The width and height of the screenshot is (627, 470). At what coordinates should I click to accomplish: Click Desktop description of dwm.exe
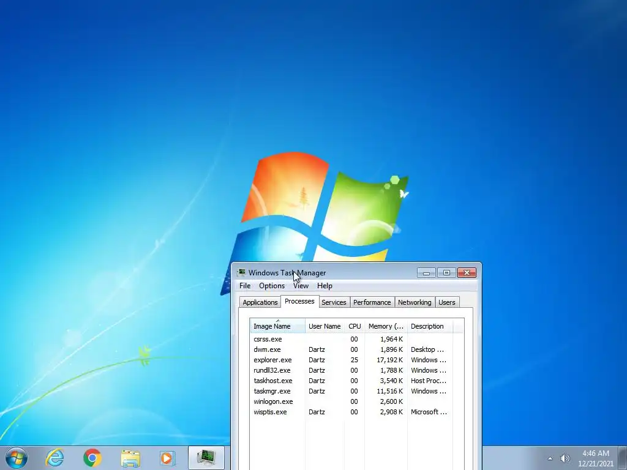click(427, 349)
